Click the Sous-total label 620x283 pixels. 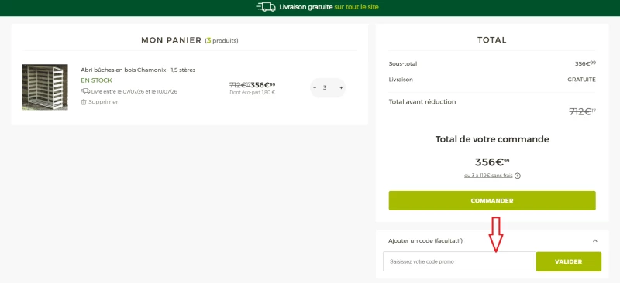pyautogui.click(x=402, y=64)
